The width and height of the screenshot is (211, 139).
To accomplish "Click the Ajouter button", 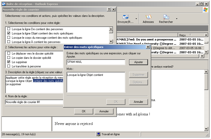I will coord(138,62).
